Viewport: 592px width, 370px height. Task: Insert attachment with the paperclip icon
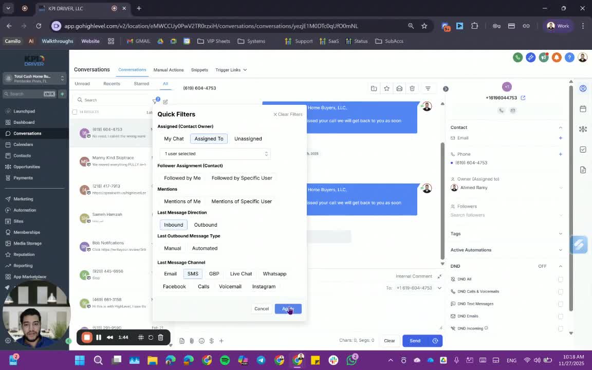[x=192, y=341]
